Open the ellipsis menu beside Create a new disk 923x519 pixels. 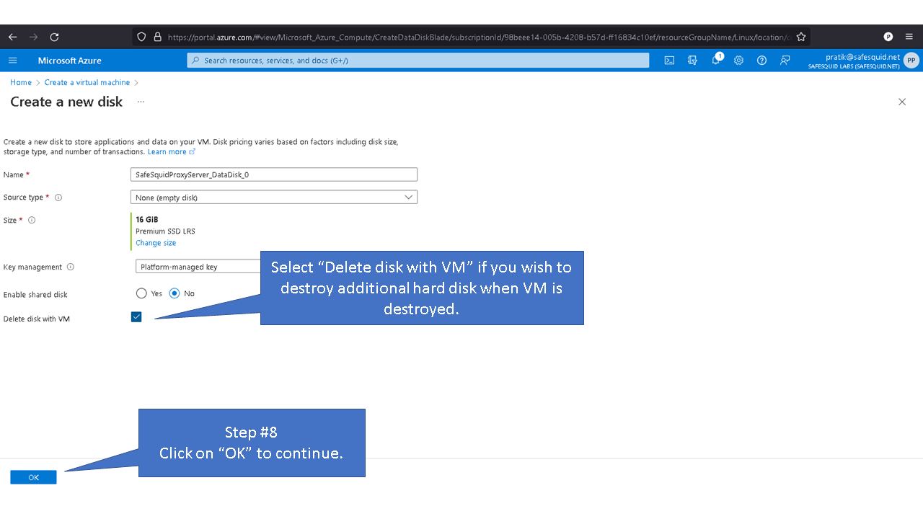click(141, 102)
